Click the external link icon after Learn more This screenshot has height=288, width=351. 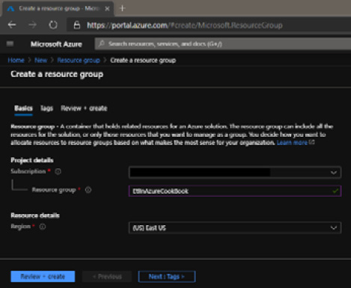tap(312, 142)
